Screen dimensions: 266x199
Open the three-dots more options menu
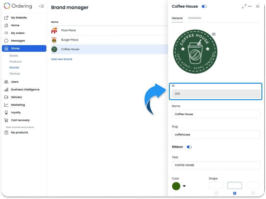250,6
